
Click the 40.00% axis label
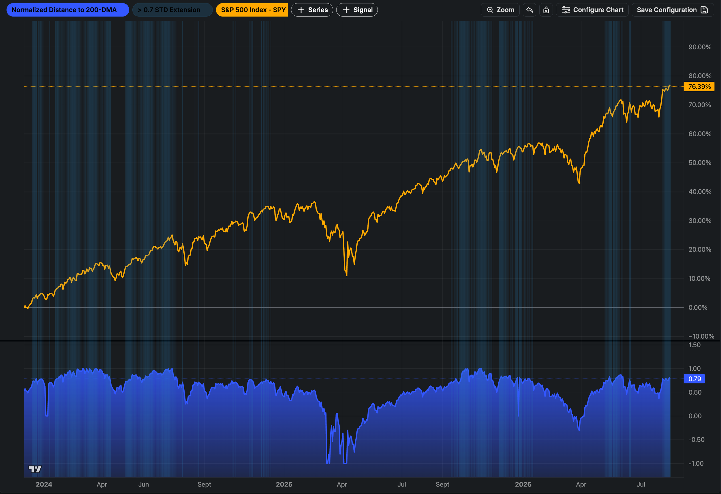700,192
